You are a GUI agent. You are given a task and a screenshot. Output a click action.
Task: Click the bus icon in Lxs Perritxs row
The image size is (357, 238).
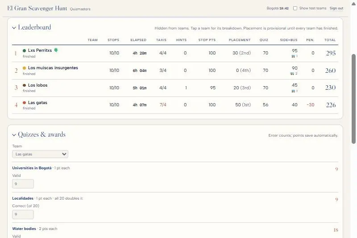293,56
